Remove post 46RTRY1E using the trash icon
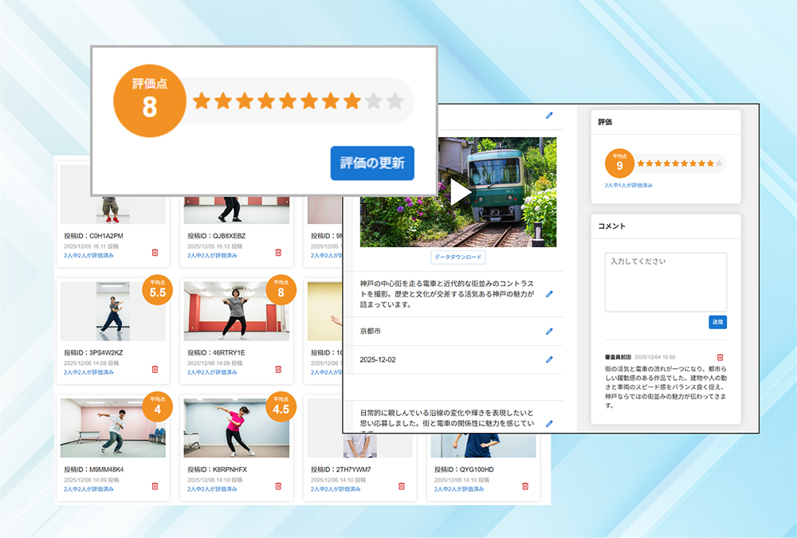Screen dimensions: 797x538 click(278, 369)
